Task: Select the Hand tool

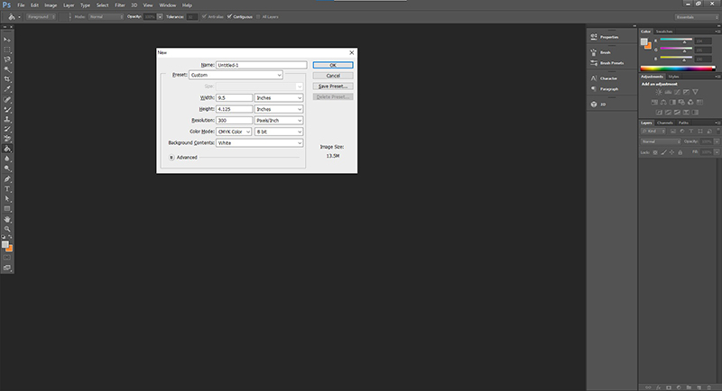Action: click(7, 218)
